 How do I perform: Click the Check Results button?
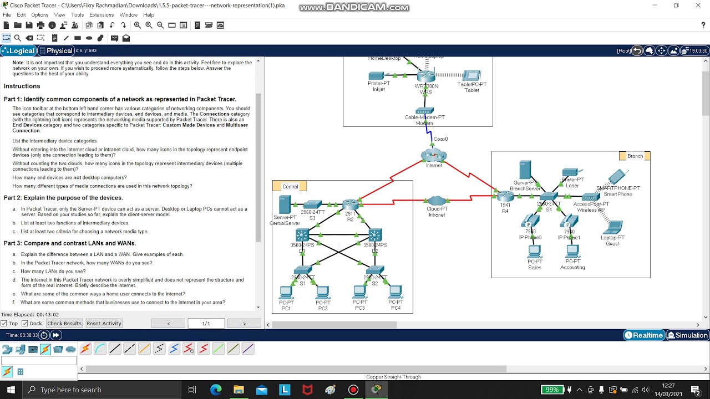[64, 323]
